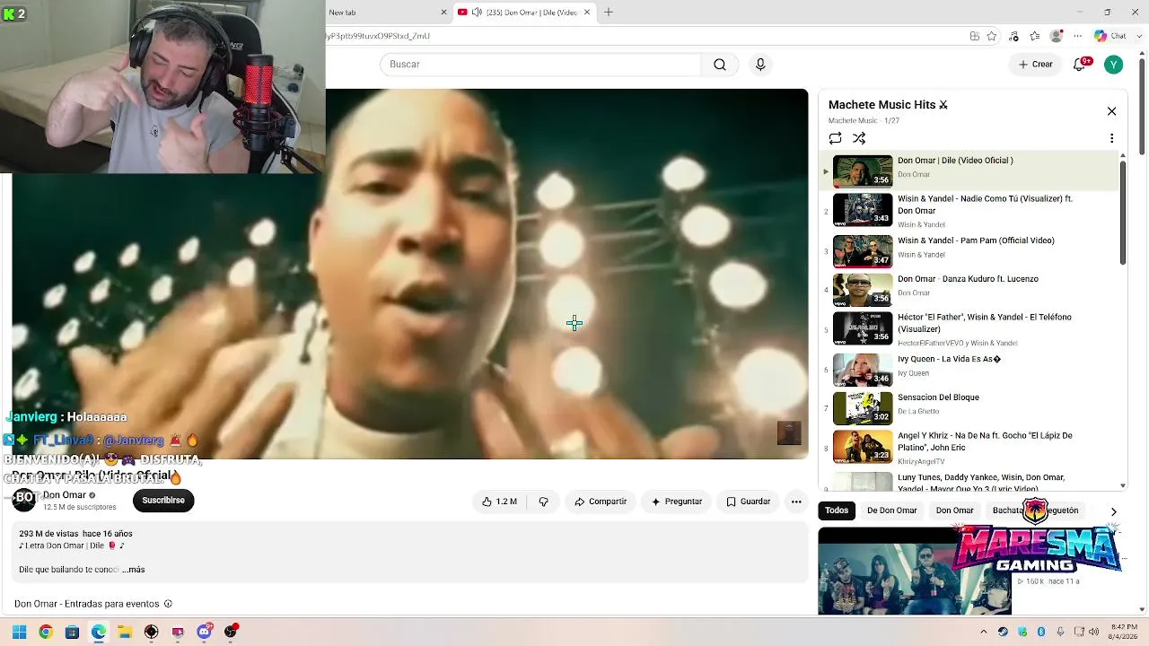Expand the description with '...más'

click(134, 570)
